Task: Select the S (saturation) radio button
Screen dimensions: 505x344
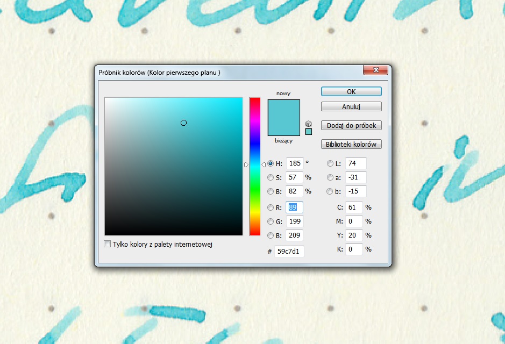Action: 271,177
